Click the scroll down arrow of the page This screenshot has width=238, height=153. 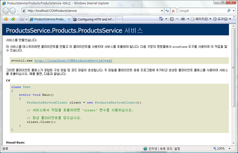[x=233, y=143]
